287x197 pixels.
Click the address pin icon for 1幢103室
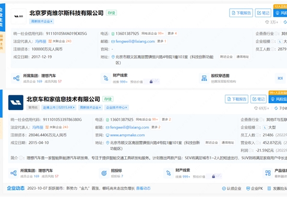point(113,57)
